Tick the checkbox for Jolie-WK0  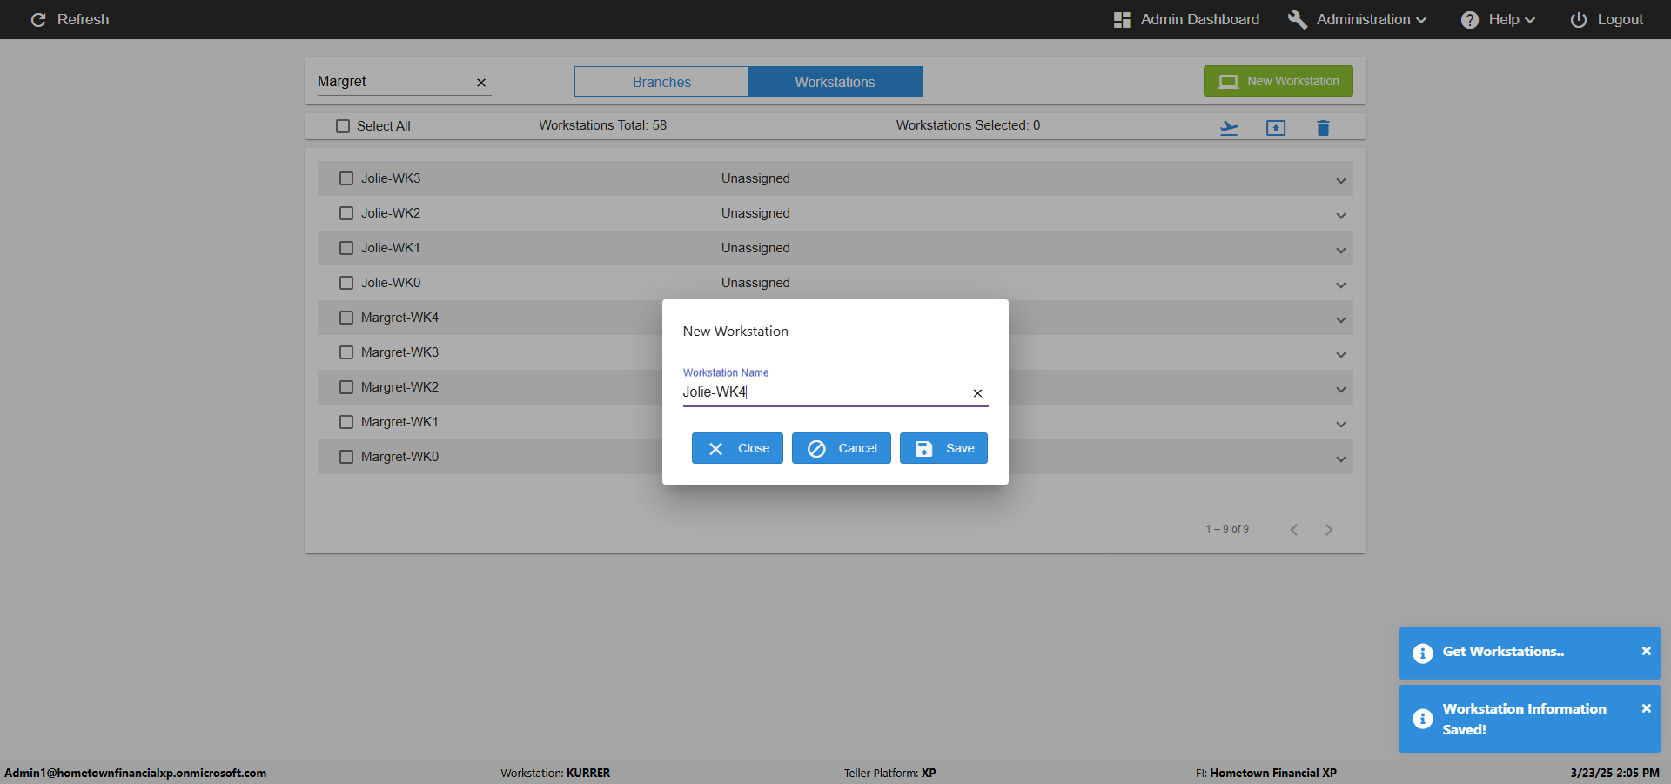(x=346, y=283)
